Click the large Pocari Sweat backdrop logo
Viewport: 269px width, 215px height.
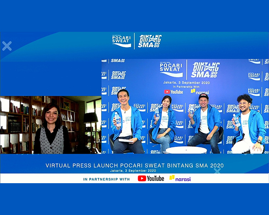171,70
